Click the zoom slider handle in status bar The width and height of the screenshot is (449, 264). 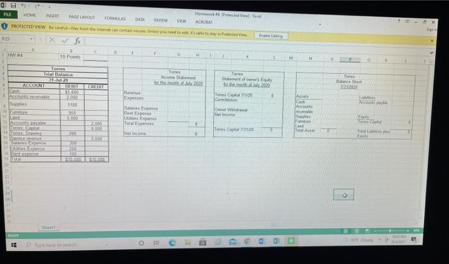click(390, 231)
